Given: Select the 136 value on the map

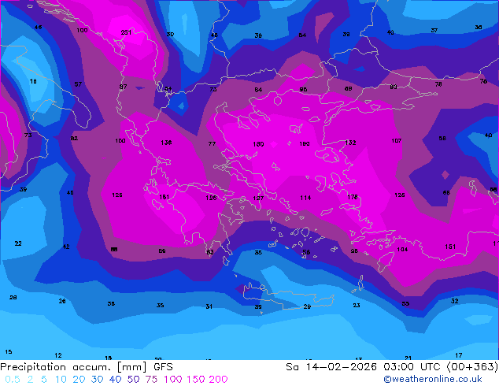Looking at the screenshot, I should click(166, 143).
